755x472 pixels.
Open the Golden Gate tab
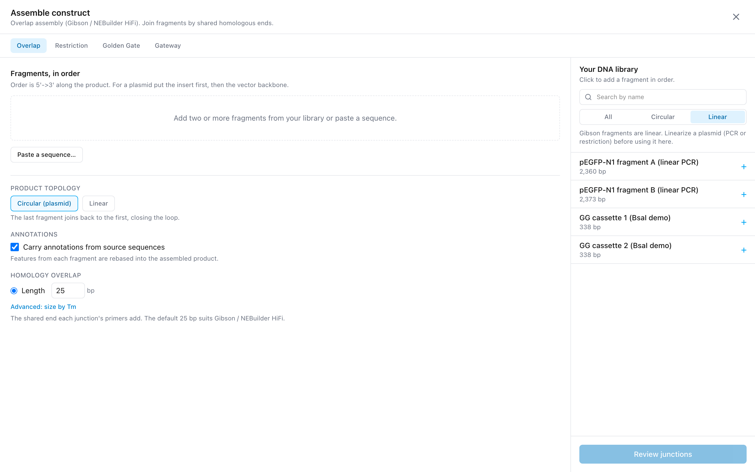click(x=121, y=46)
